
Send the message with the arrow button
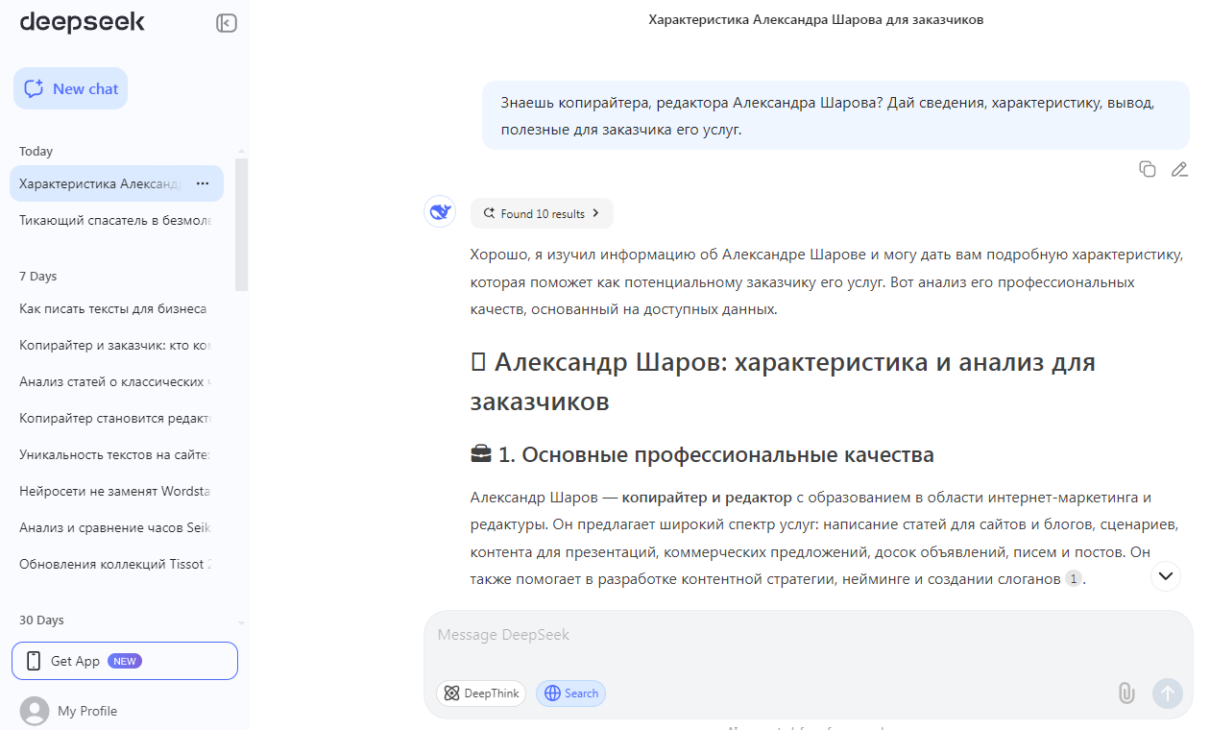[x=1168, y=693]
